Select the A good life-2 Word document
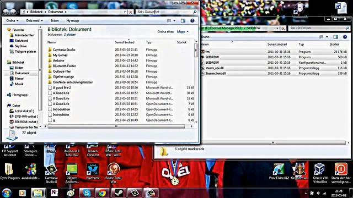Screen dimensions: 353x198 tap(62, 87)
